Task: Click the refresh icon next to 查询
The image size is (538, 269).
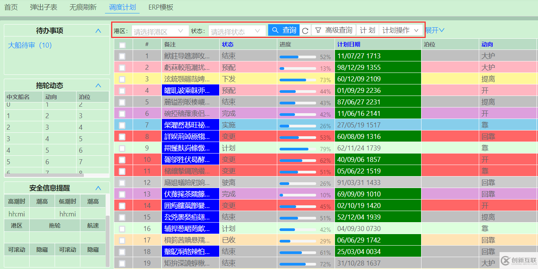Action: point(305,30)
